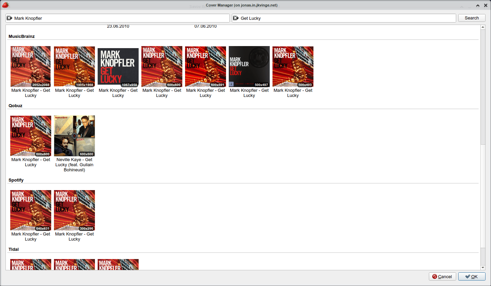Choose the 300x296 Spotify cover

click(x=74, y=210)
